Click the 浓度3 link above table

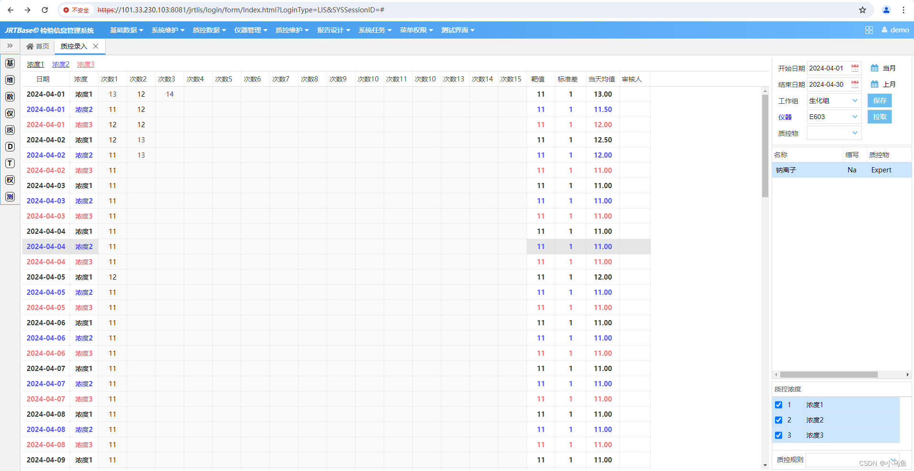(86, 64)
